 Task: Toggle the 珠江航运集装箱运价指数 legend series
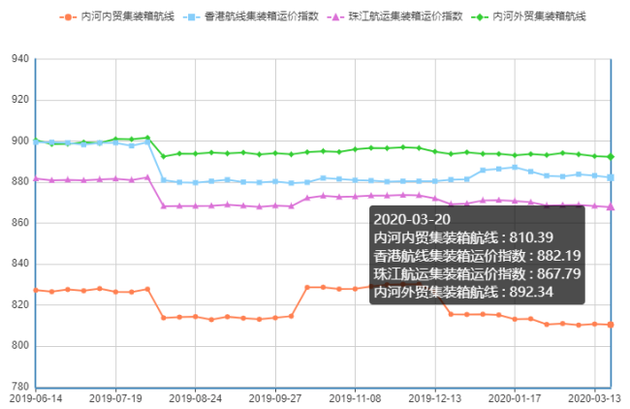pyautogui.click(x=394, y=16)
